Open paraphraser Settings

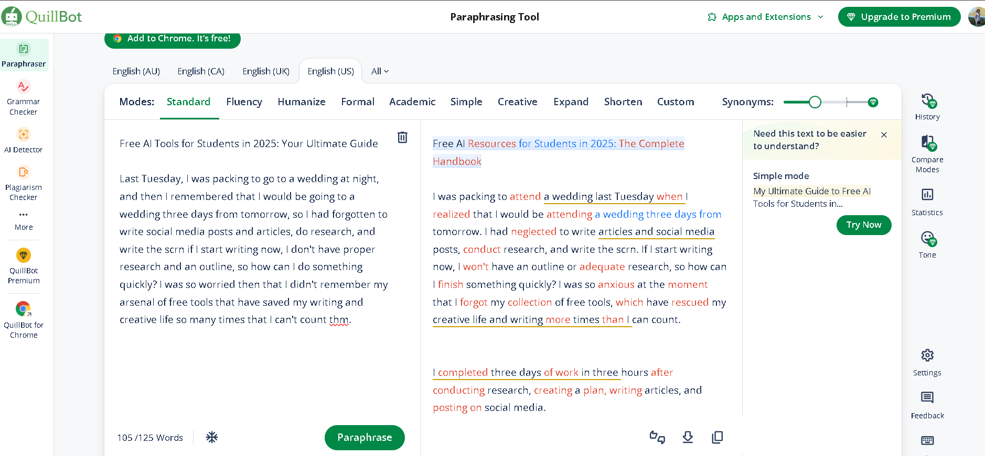927,362
